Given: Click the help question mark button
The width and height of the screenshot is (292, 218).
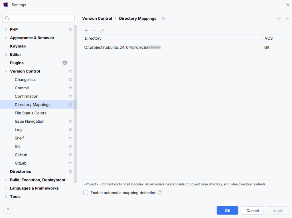Looking at the screenshot, I should pyautogui.click(x=8, y=211).
